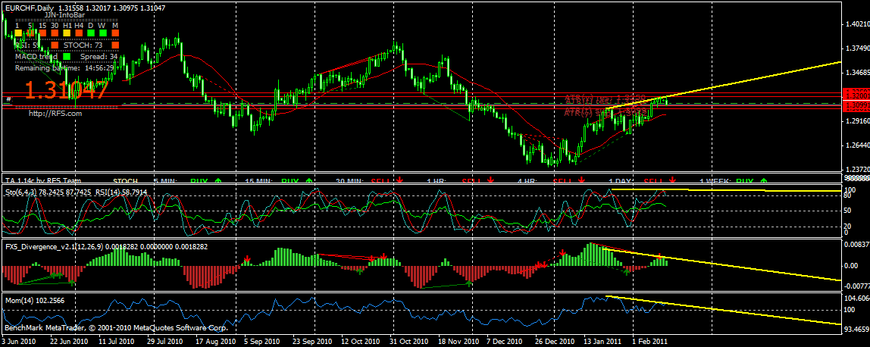Click the 15-minute timeframe signal square

click(42, 33)
